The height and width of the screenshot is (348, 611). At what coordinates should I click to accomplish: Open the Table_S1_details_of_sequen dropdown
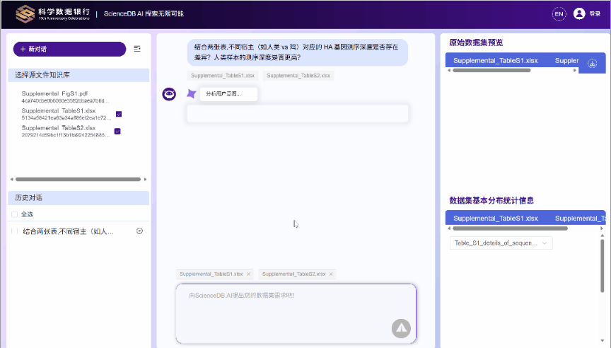[x=501, y=243]
